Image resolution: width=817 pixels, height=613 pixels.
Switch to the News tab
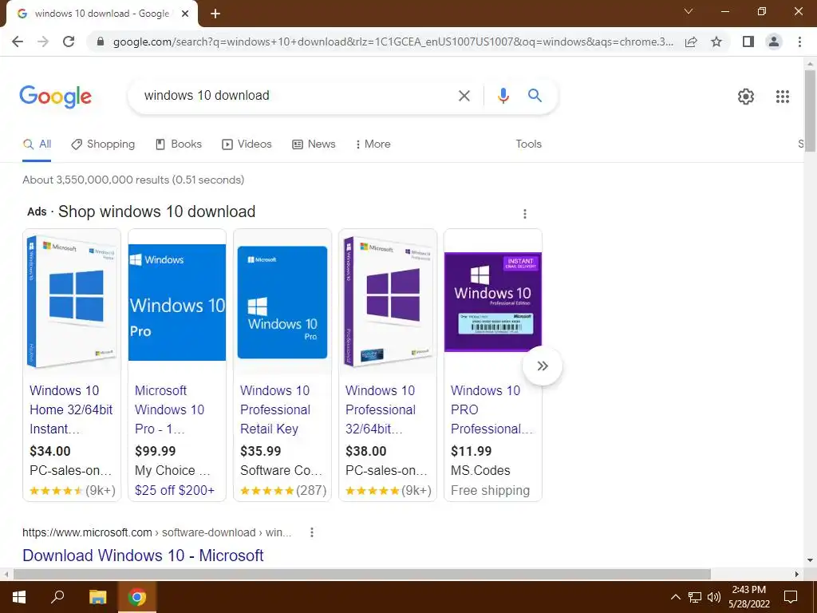314,144
